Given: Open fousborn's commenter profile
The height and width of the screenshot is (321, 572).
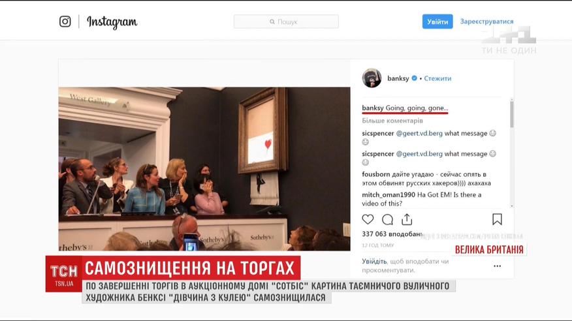Looking at the screenshot, I should point(375,174).
